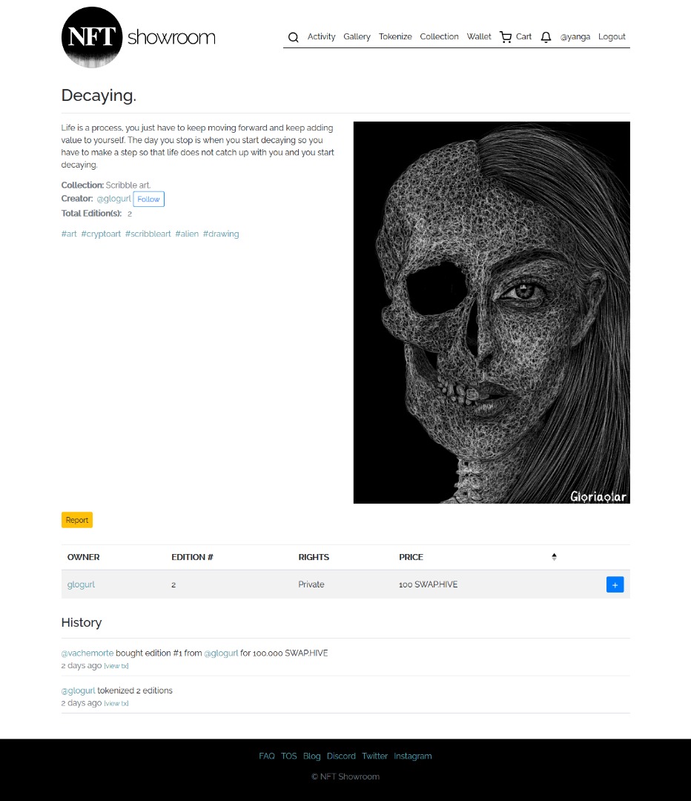Enlarge the Decaying skull artwork image

pos(492,313)
